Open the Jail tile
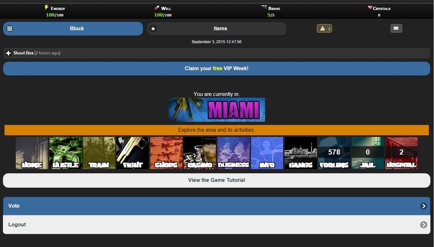The height and width of the screenshot is (247, 434). click(x=368, y=153)
